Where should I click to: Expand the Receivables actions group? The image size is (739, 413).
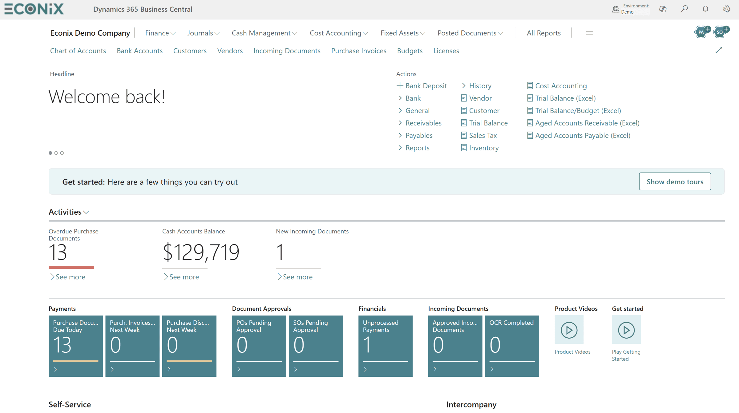420,123
